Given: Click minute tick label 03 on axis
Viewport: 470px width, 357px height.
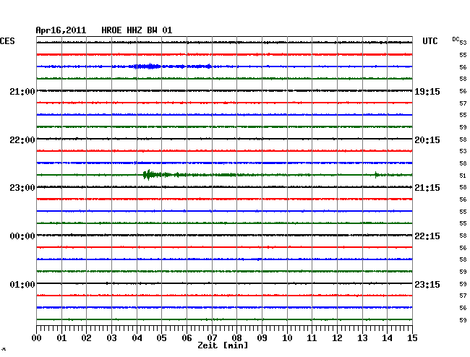Looking at the screenshot, I should (x=111, y=337).
